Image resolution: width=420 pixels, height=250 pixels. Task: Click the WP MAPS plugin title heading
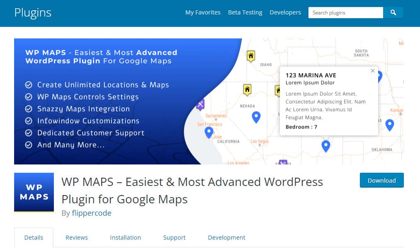[x=192, y=190]
